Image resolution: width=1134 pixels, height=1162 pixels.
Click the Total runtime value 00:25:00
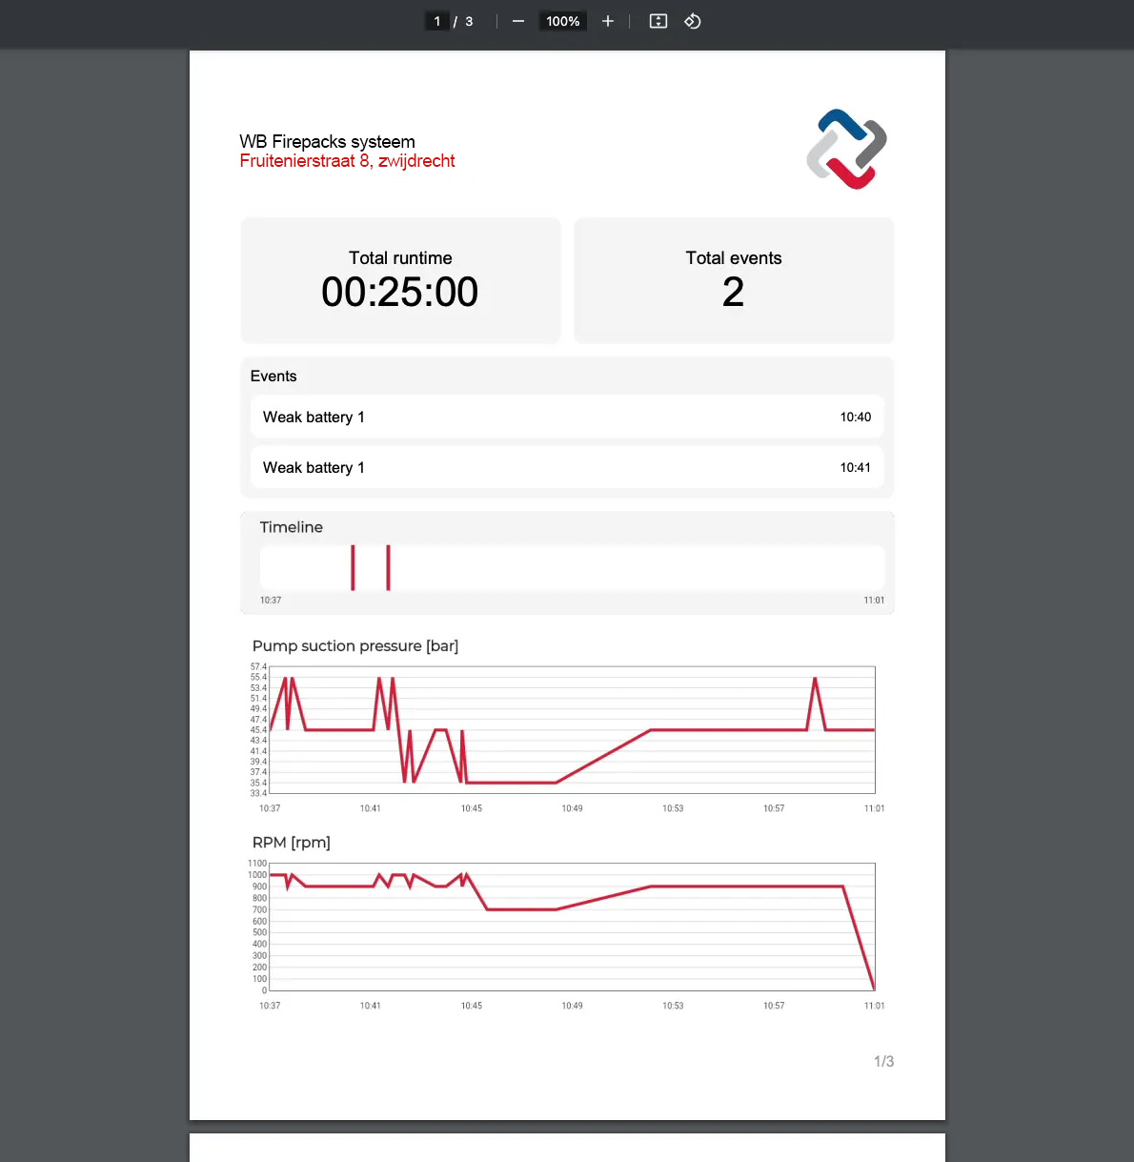click(x=400, y=292)
